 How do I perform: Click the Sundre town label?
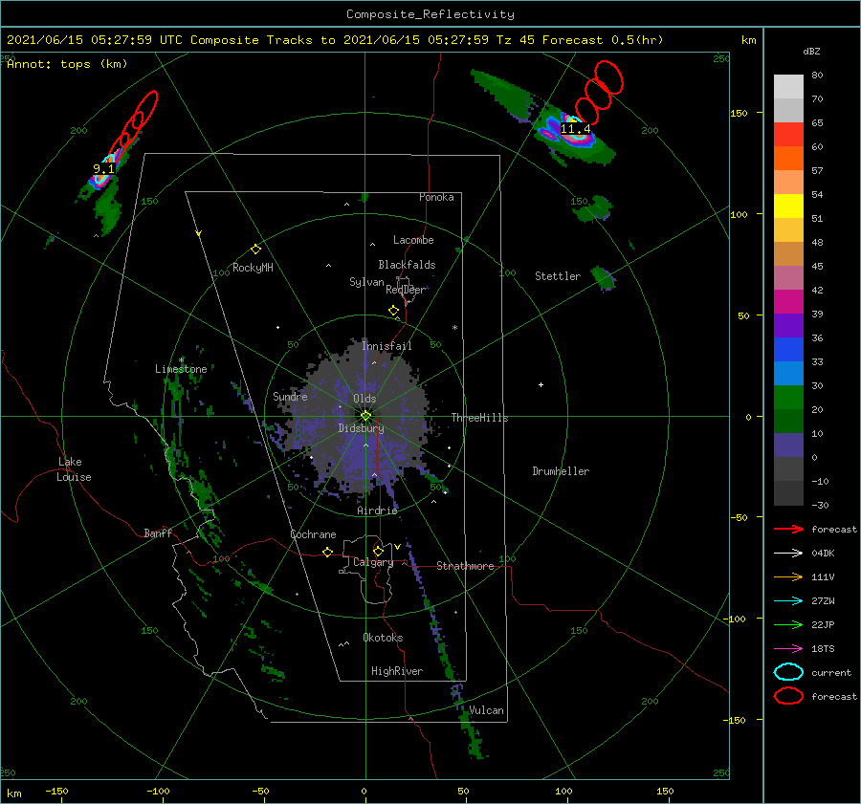click(x=290, y=396)
